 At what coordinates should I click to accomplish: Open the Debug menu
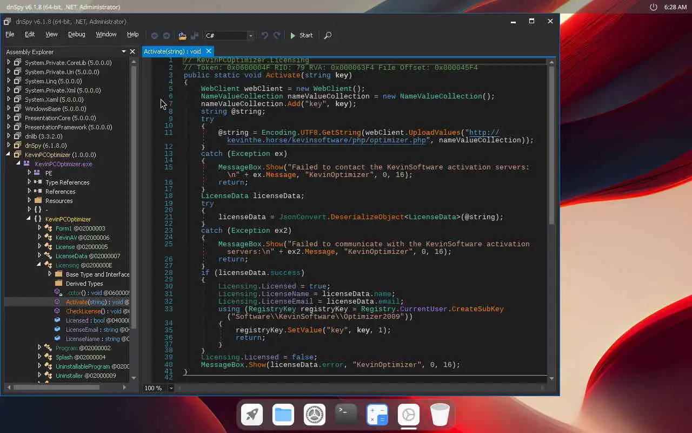point(76,34)
